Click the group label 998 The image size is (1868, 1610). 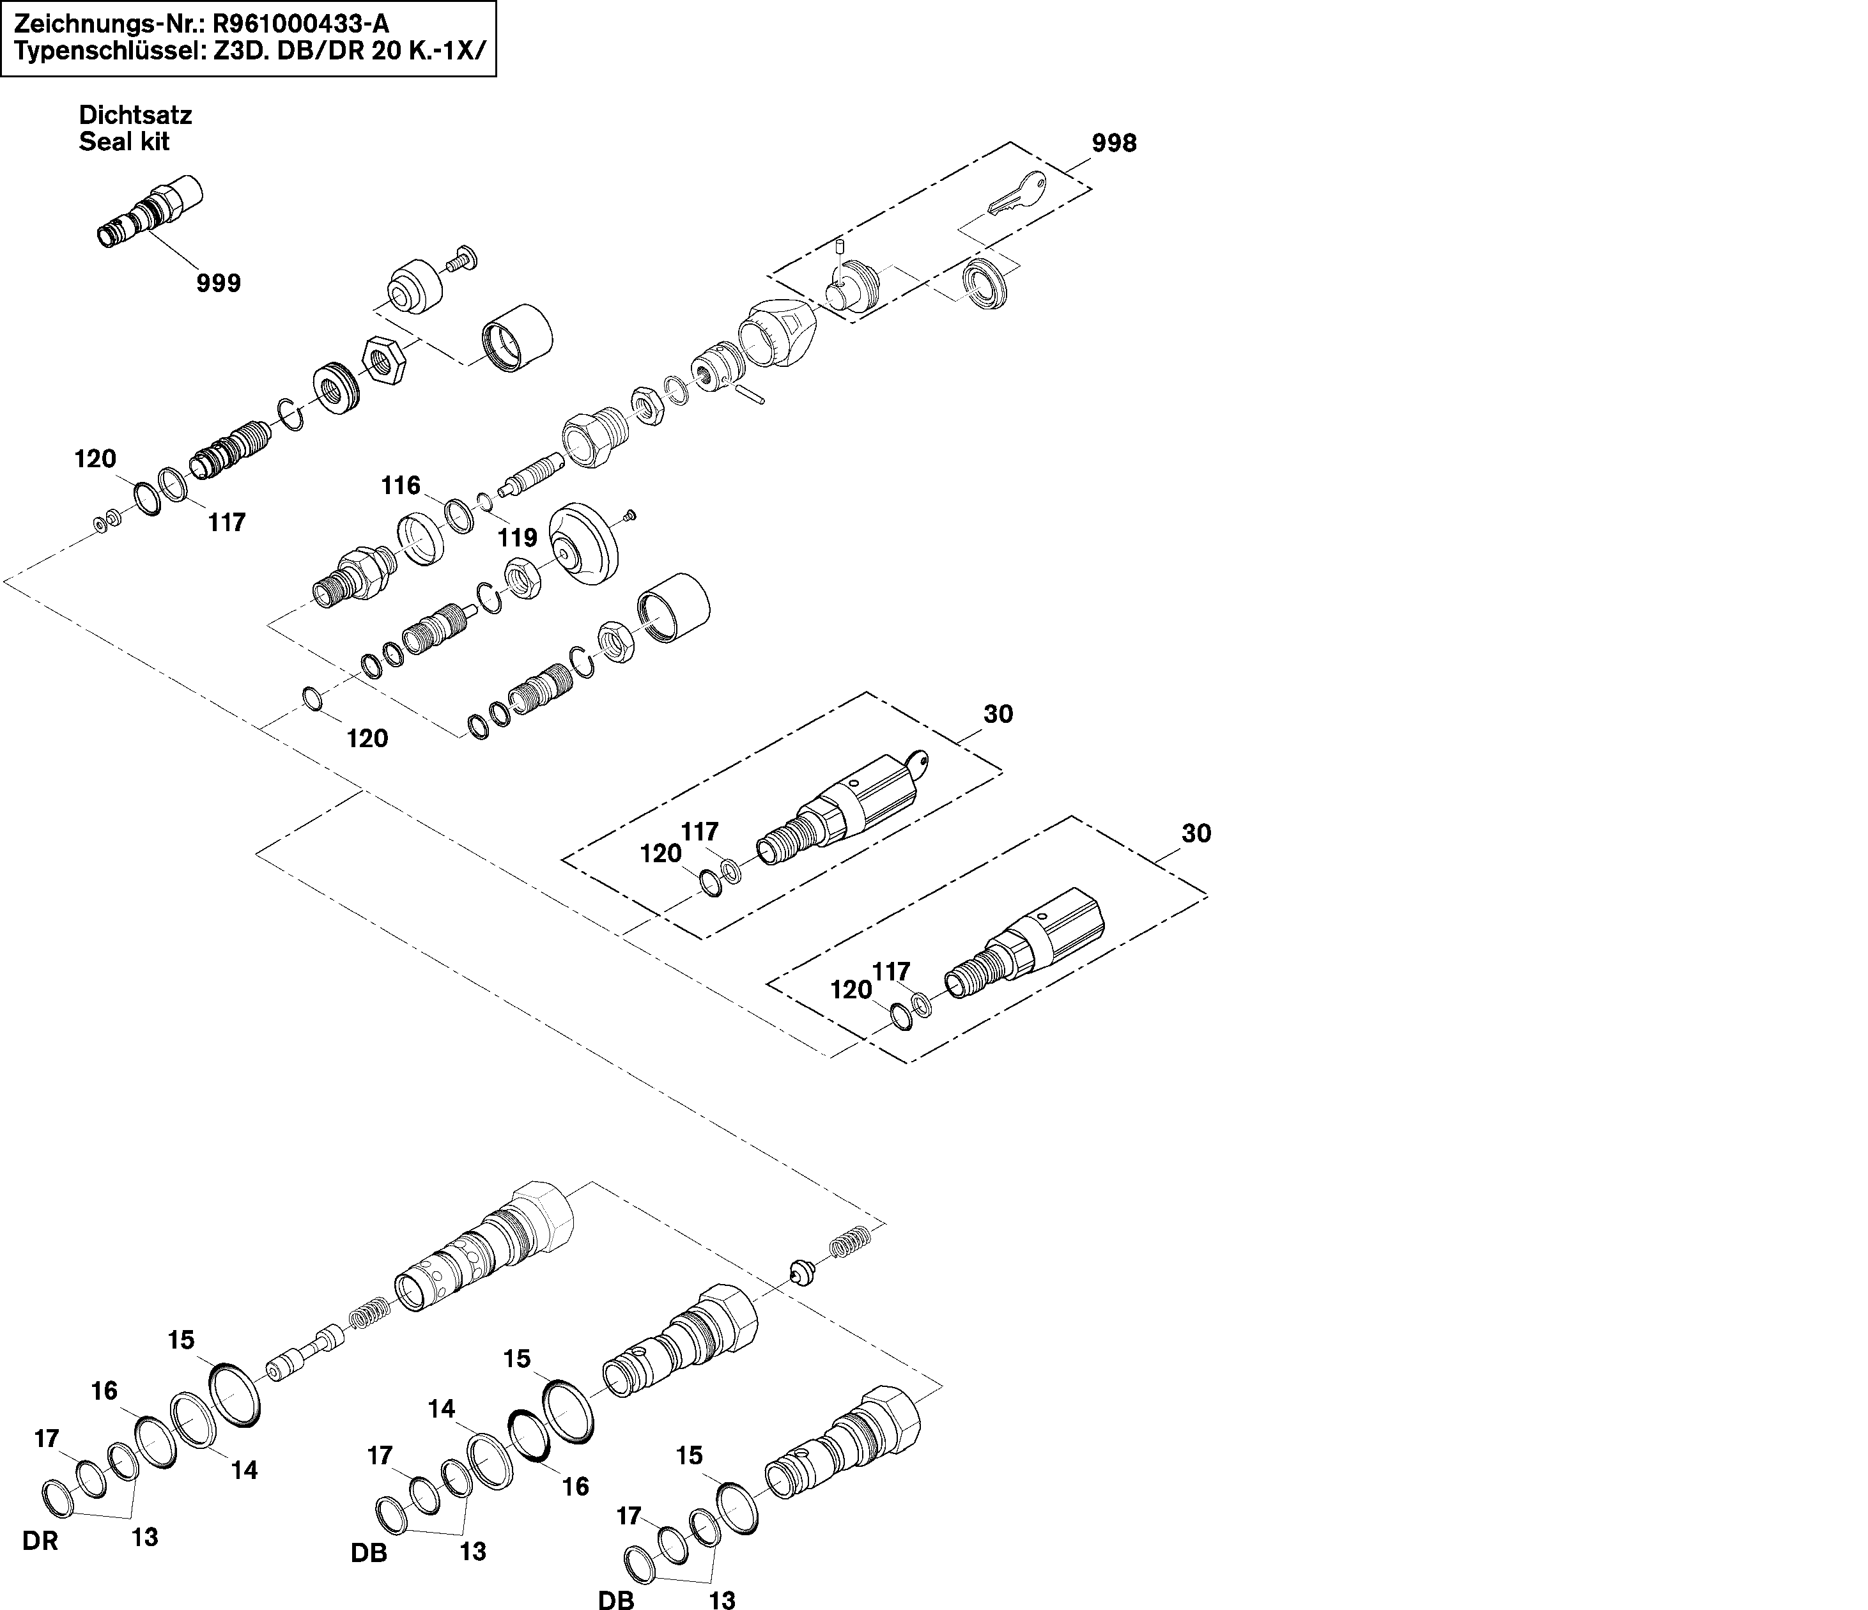coord(1115,143)
